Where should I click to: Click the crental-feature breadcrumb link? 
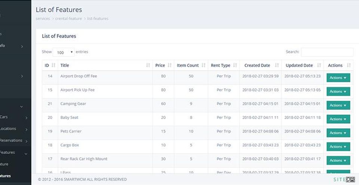[68, 19]
